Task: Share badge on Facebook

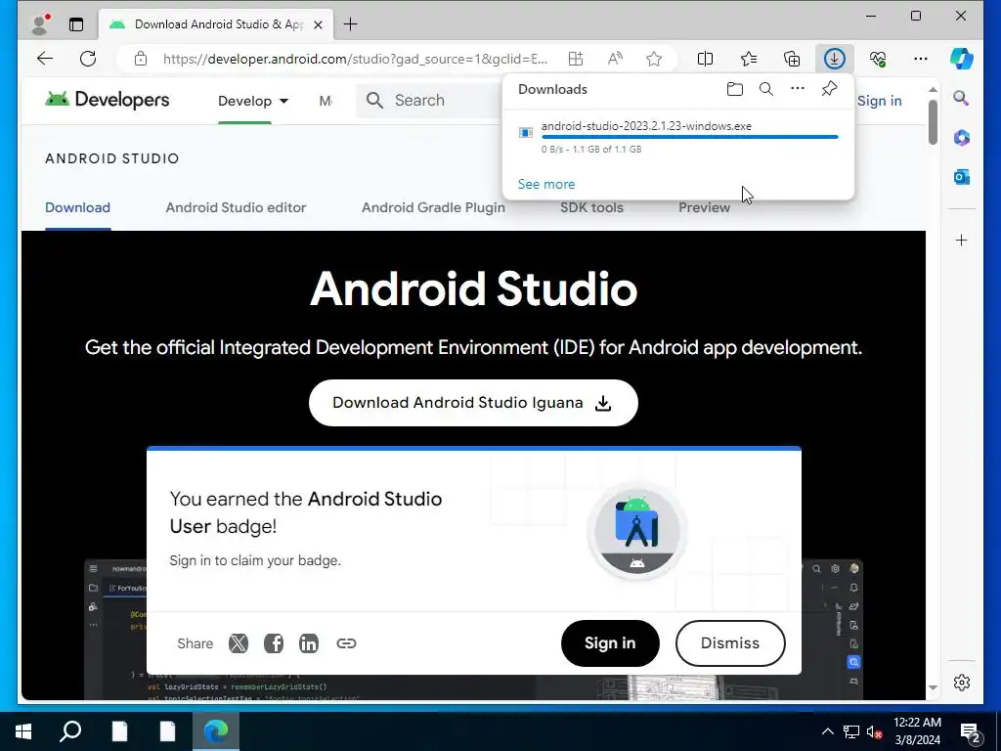Action: coord(274,643)
